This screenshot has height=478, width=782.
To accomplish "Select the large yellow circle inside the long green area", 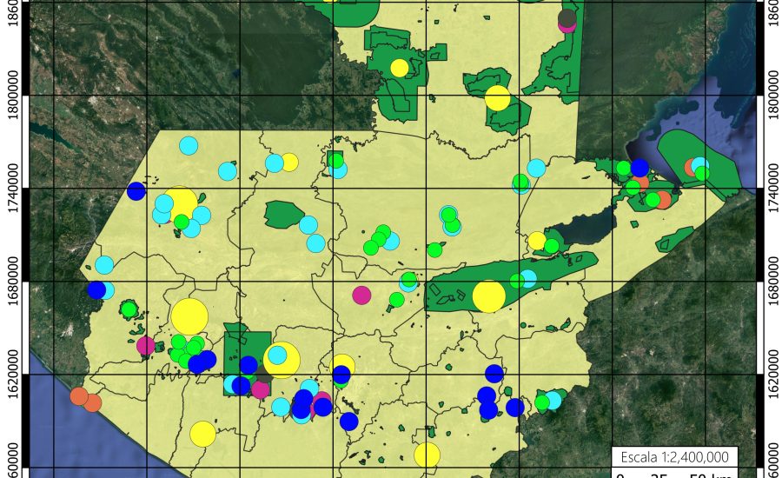I will point(489,295).
